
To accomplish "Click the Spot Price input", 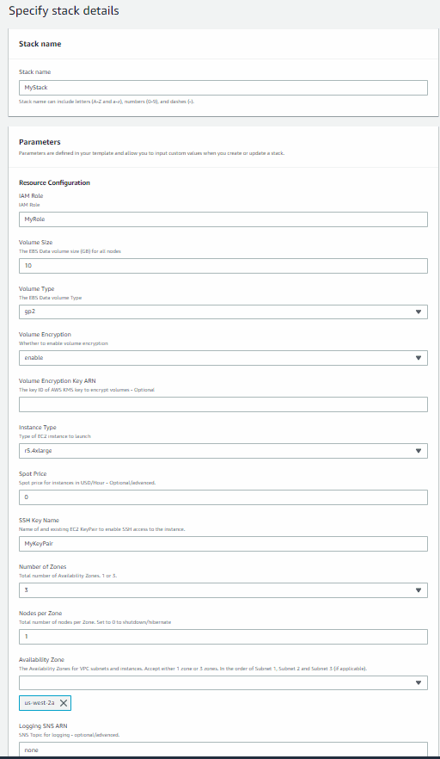I will click(x=223, y=497).
